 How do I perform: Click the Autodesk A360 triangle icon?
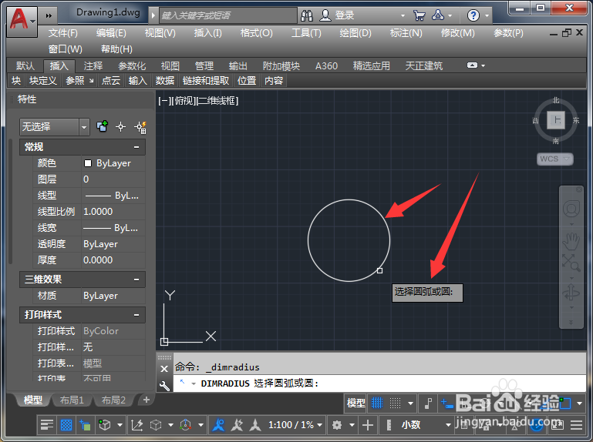click(438, 15)
